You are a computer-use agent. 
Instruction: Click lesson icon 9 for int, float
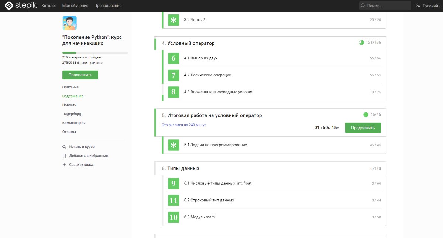coord(174,183)
